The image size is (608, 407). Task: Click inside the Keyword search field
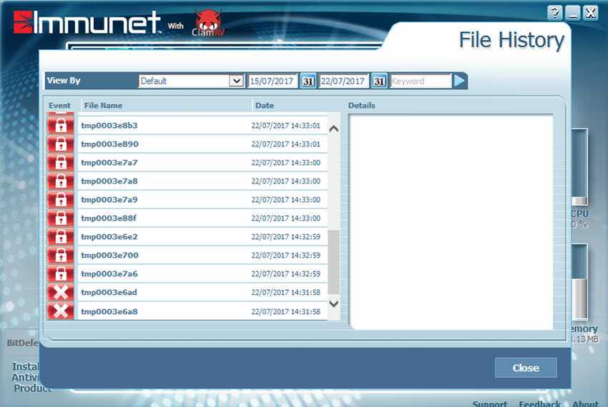(x=421, y=81)
